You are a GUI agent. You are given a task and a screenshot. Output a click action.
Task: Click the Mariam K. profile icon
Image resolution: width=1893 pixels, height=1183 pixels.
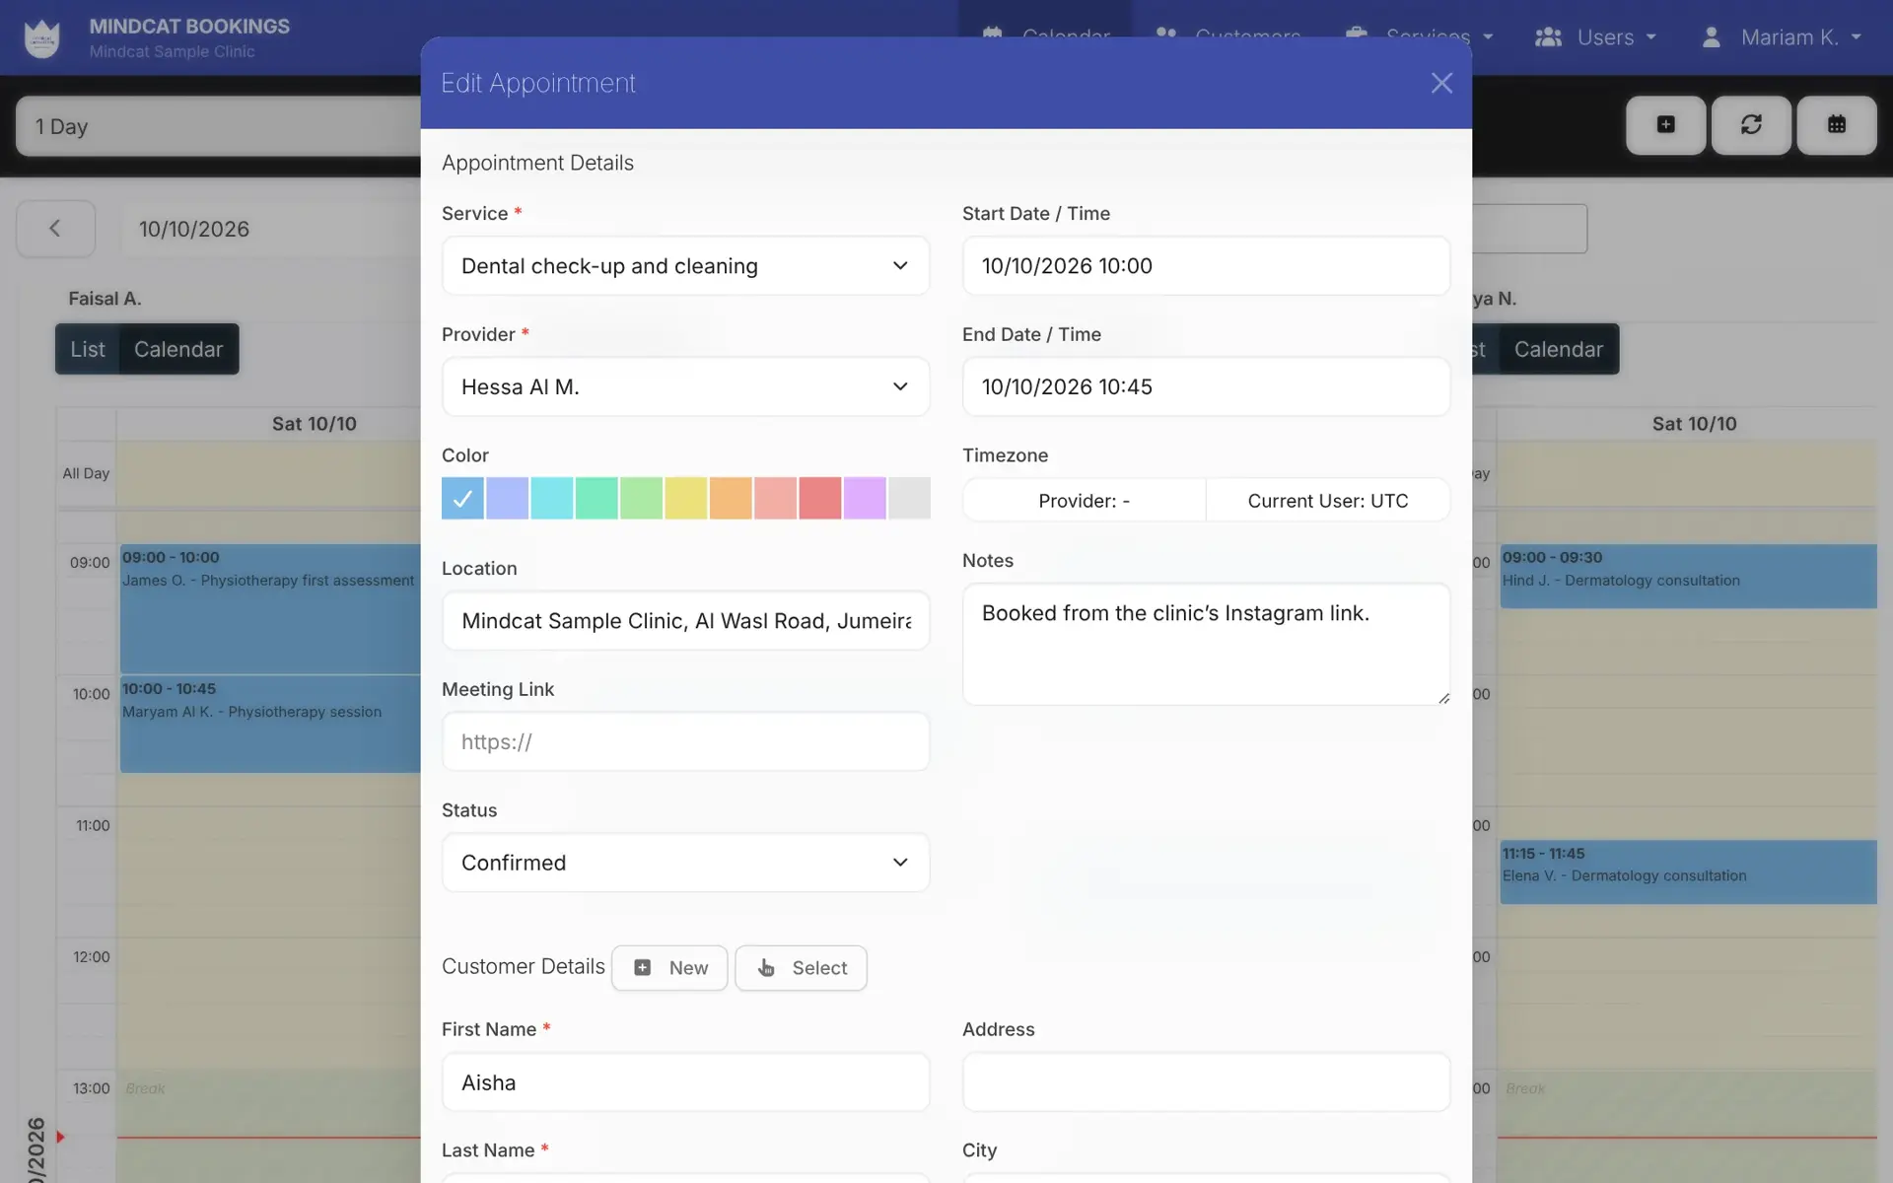point(1712,37)
